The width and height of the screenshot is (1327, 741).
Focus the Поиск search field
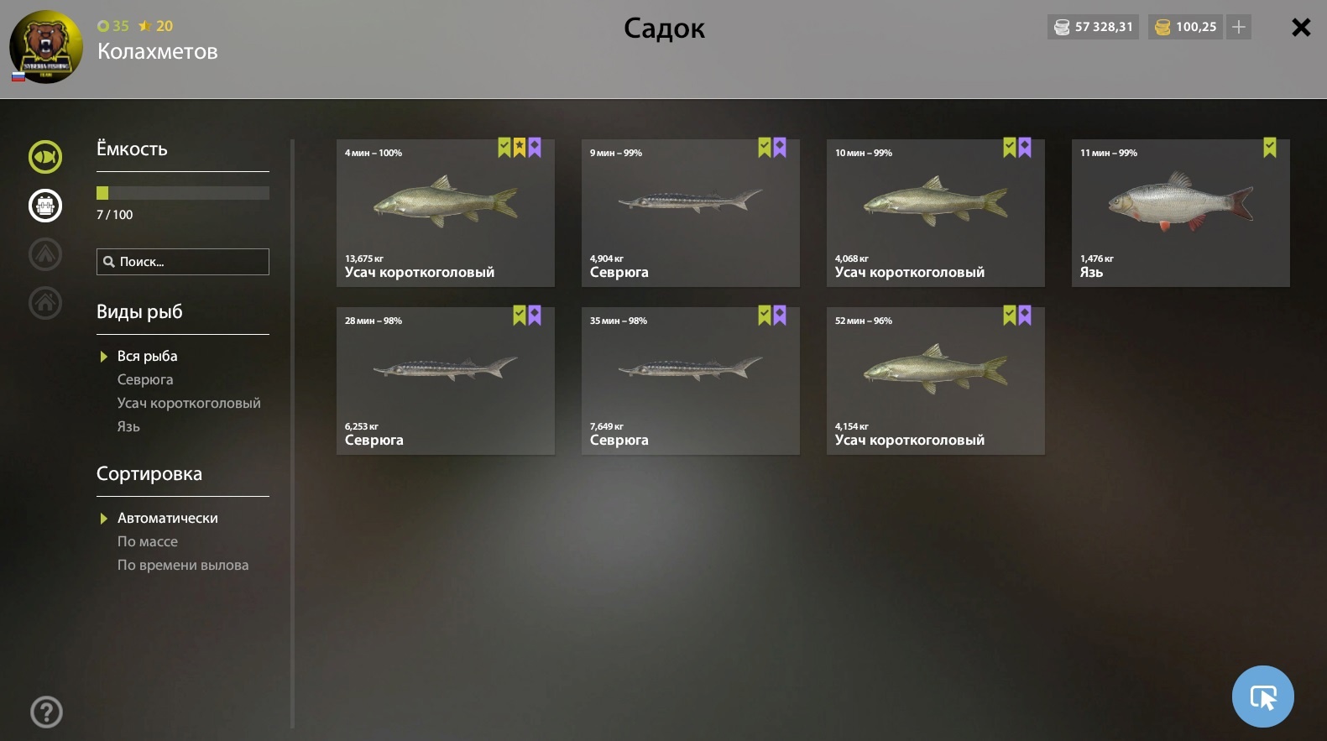click(183, 262)
